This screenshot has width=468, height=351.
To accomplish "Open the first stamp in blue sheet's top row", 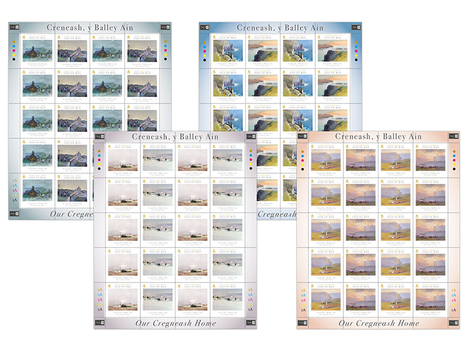I will 228,51.
